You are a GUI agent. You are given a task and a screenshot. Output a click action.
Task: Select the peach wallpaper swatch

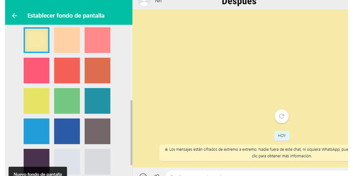[x=67, y=40]
